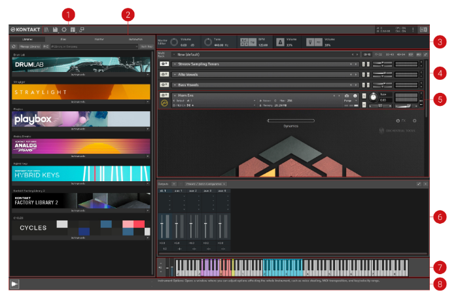
Task: Open the library search dropdown field
Action: [x=94, y=46]
